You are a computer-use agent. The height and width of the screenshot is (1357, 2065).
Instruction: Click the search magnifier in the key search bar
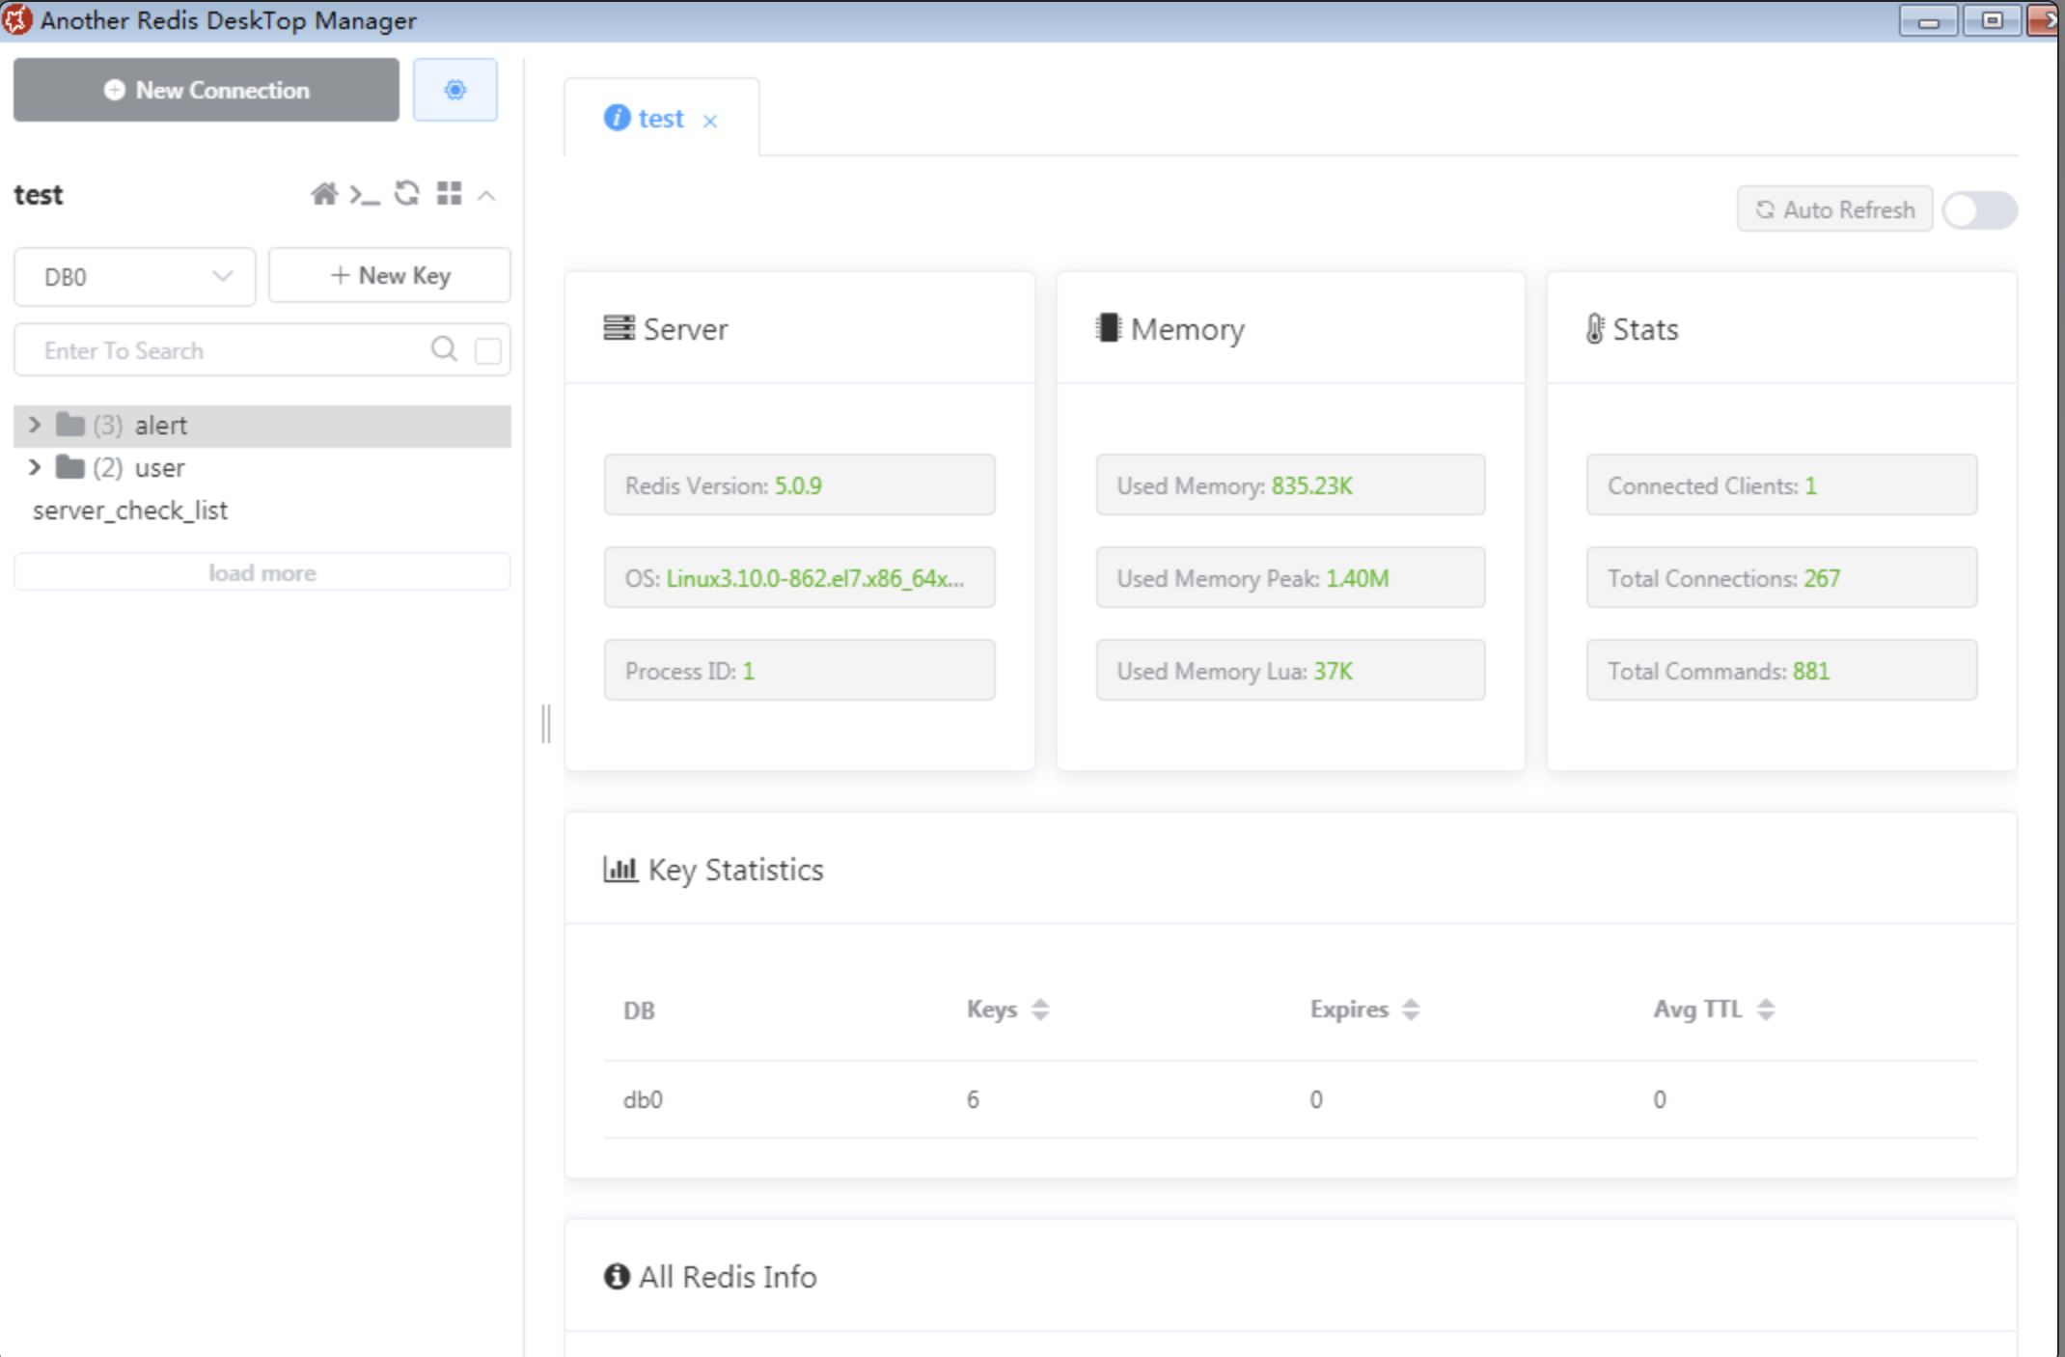pyautogui.click(x=444, y=349)
